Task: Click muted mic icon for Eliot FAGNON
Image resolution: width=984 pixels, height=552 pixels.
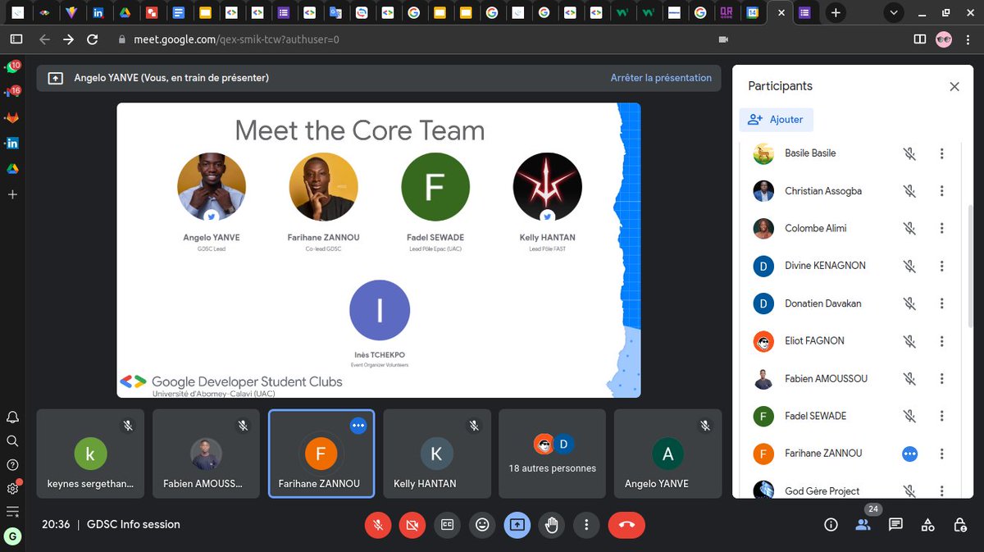Action: (x=909, y=341)
